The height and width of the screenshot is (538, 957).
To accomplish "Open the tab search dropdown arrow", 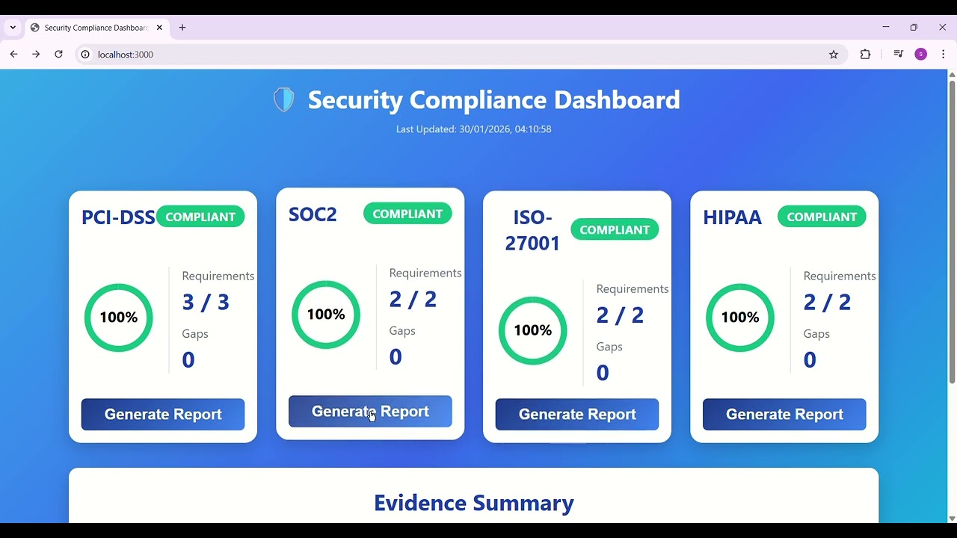I will point(13,28).
